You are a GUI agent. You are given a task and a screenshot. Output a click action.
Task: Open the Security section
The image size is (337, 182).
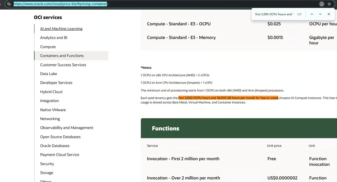coord(47,164)
